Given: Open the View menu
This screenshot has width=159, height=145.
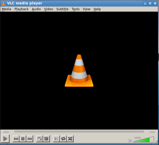Looking at the screenshot, I should tap(86, 9).
